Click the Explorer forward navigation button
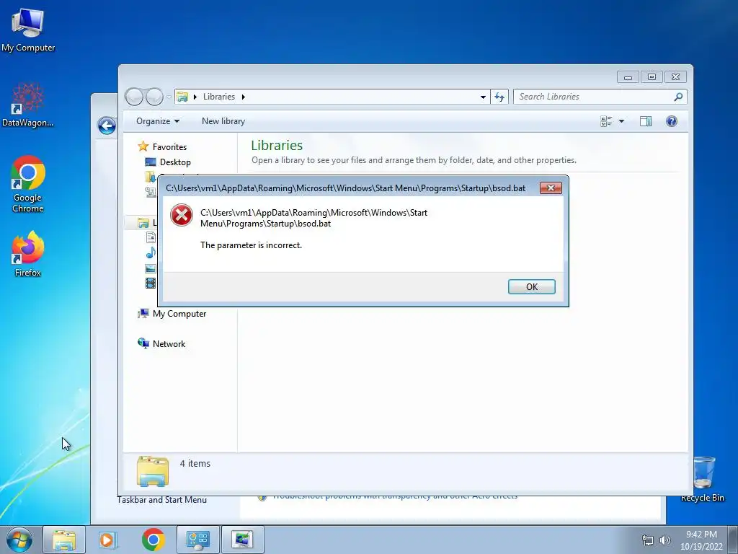The image size is (738, 554). 154,97
